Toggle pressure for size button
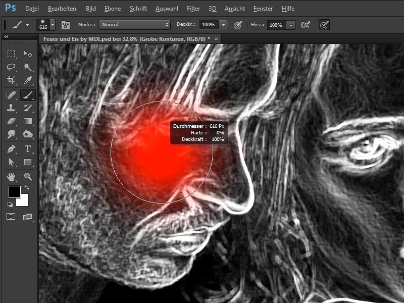The width and height of the screenshot is (404, 303). [324, 25]
